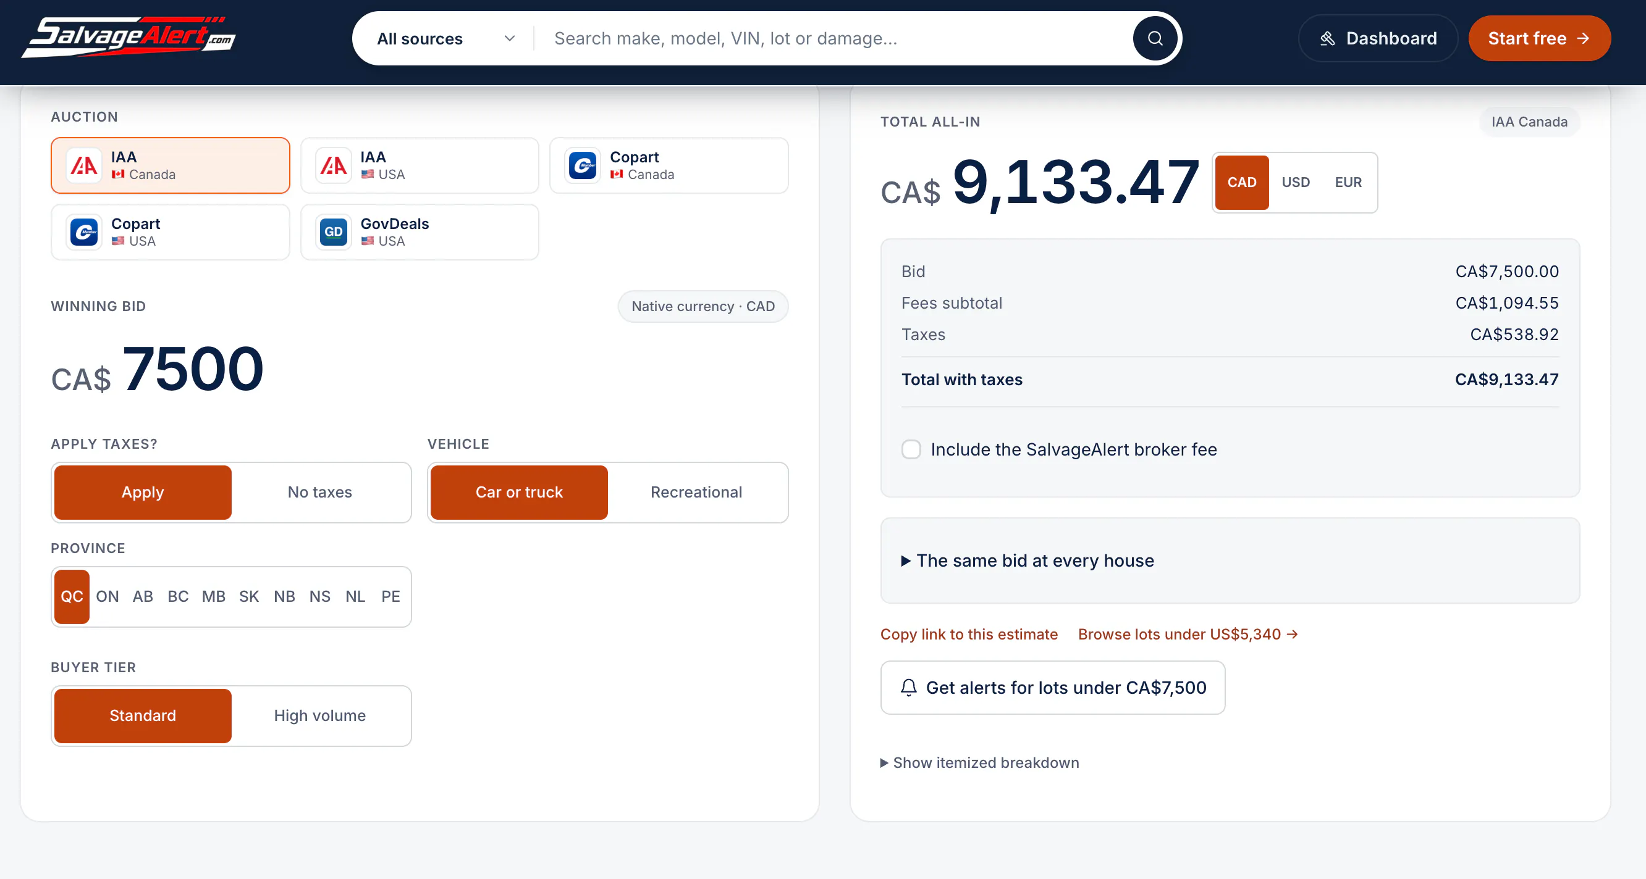Click the IAA Canada badge in total panel

tap(1529, 122)
